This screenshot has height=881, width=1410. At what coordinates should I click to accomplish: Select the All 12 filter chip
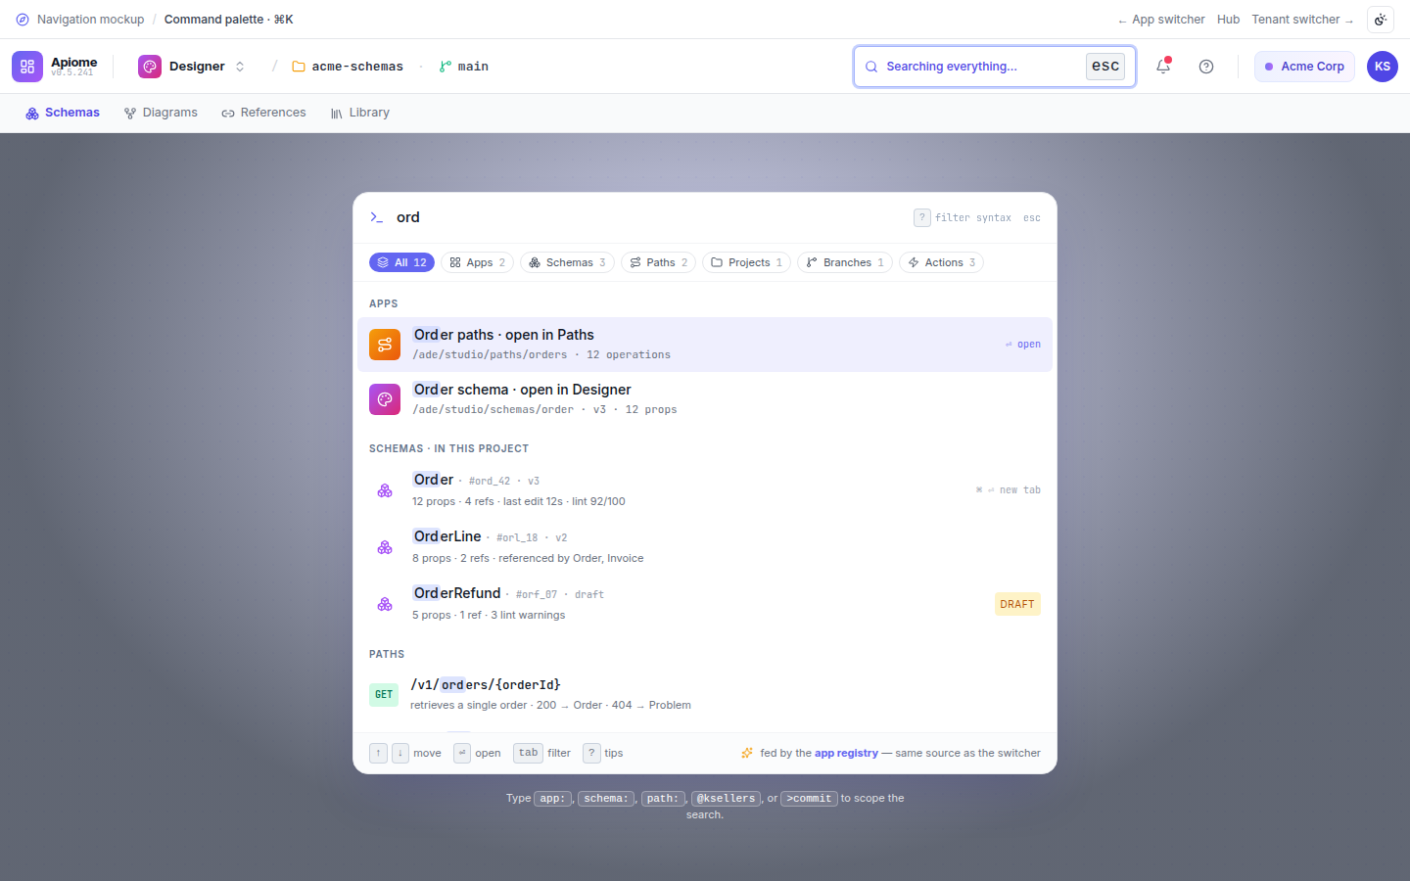click(x=401, y=262)
